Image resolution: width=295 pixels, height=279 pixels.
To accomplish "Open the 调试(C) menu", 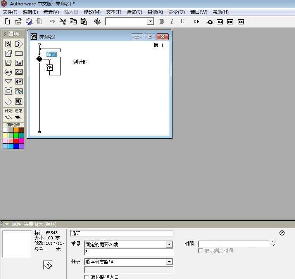I will tap(135, 12).
